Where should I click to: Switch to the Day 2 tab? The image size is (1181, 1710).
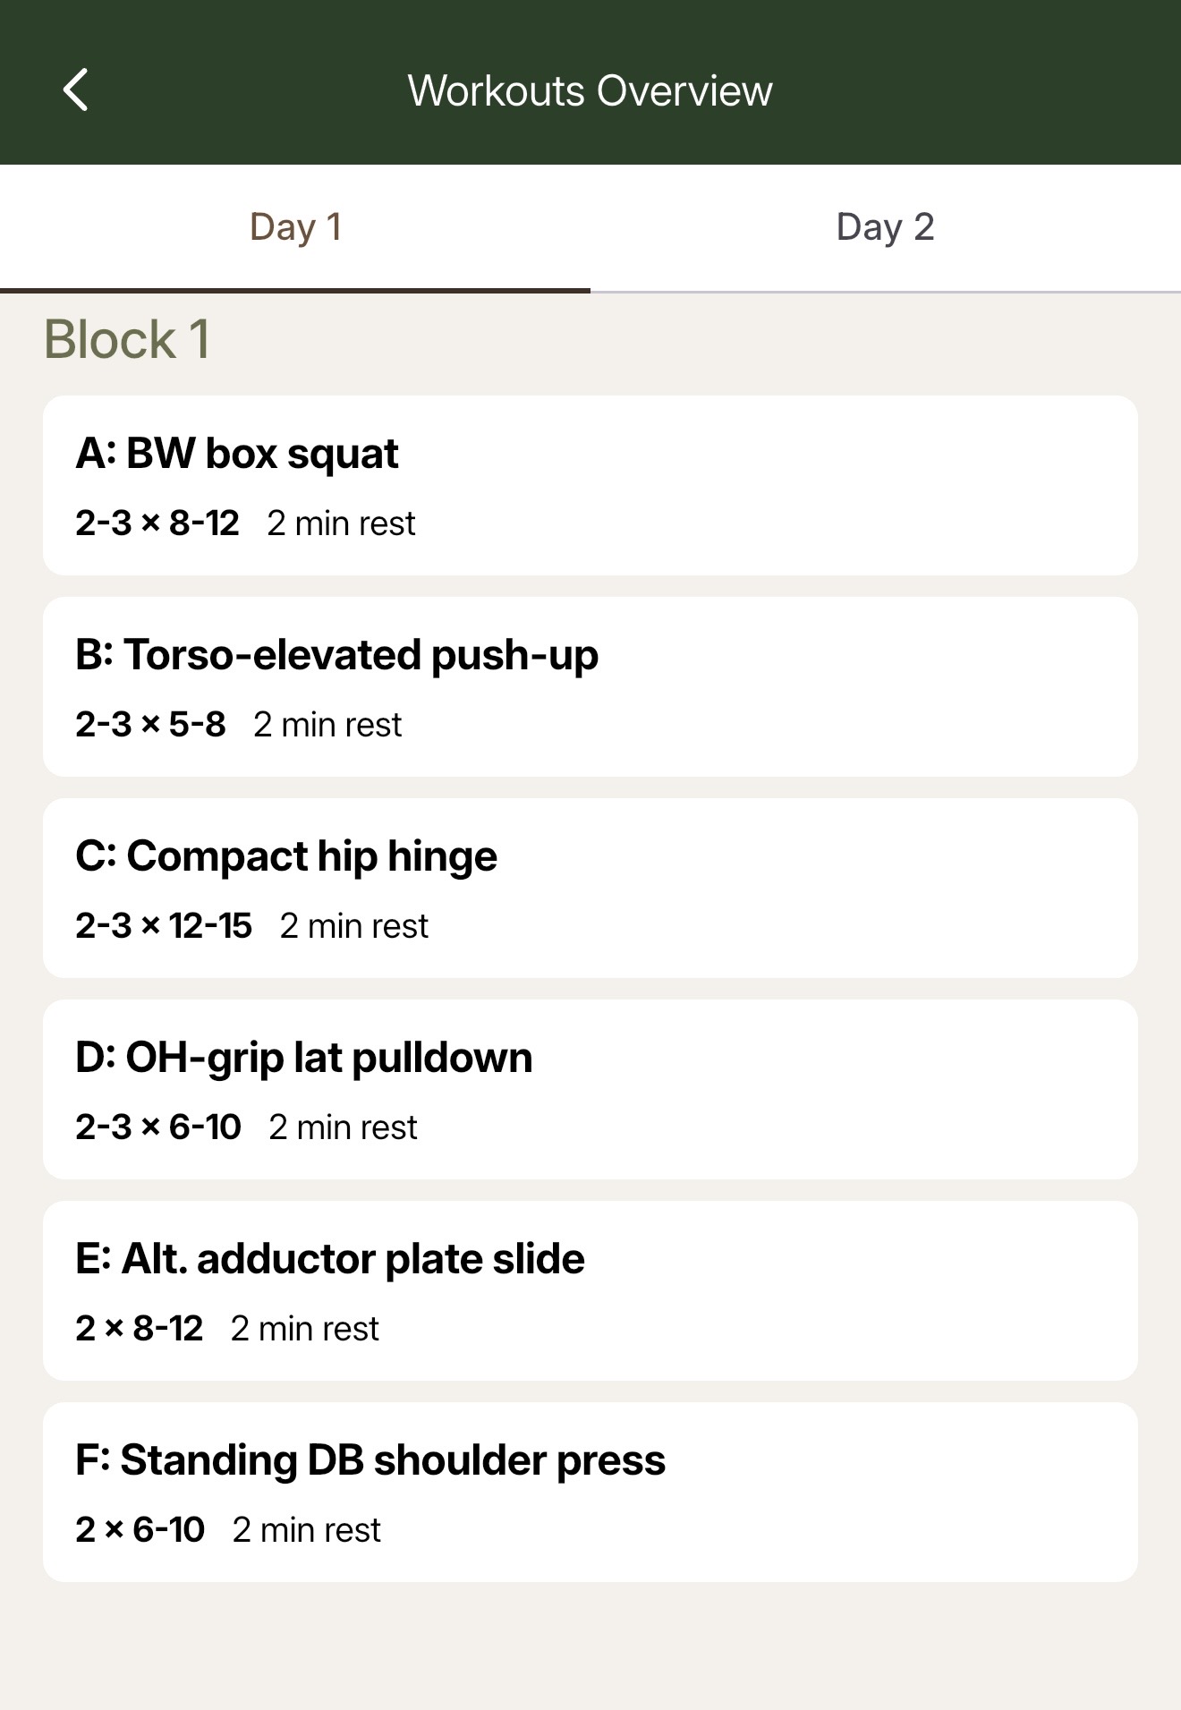click(x=886, y=227)
